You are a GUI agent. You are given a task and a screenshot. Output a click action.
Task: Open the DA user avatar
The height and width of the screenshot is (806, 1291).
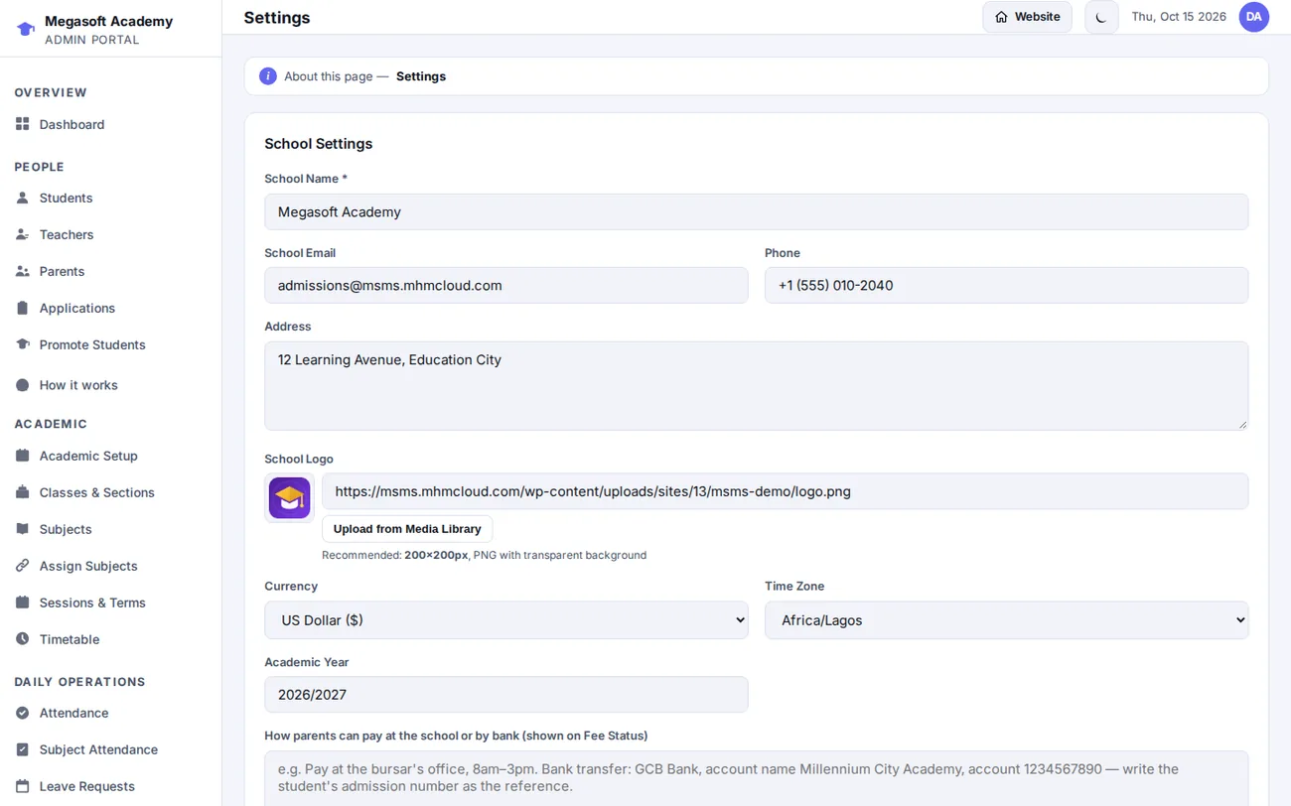(1254, 17)
